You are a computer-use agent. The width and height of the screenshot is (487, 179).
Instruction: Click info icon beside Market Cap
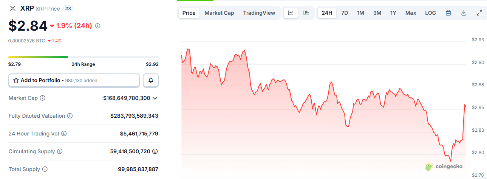(x=43, y=98)
